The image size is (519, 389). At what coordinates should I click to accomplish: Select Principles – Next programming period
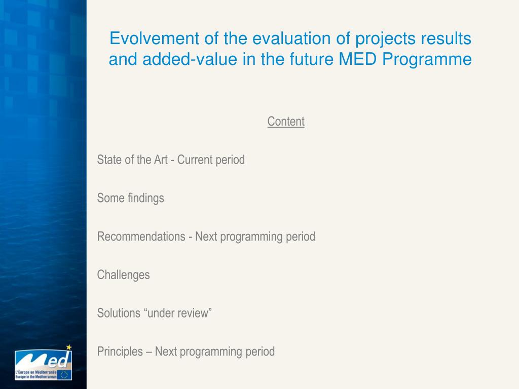click(186, 352)
